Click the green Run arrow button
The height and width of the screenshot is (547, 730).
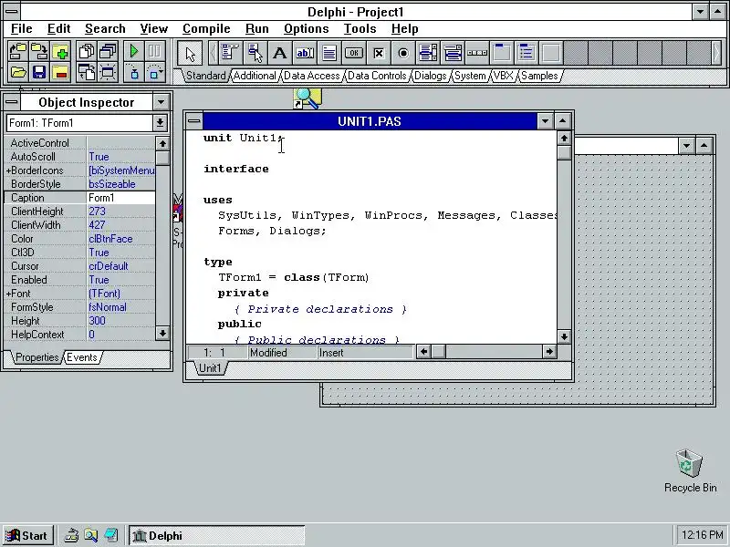click(134, 52)
